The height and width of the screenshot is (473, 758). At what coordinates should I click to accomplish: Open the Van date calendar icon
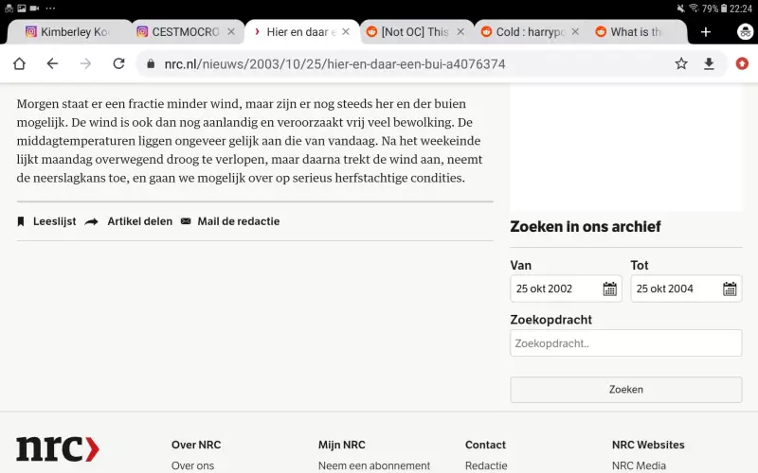(609, 289)
